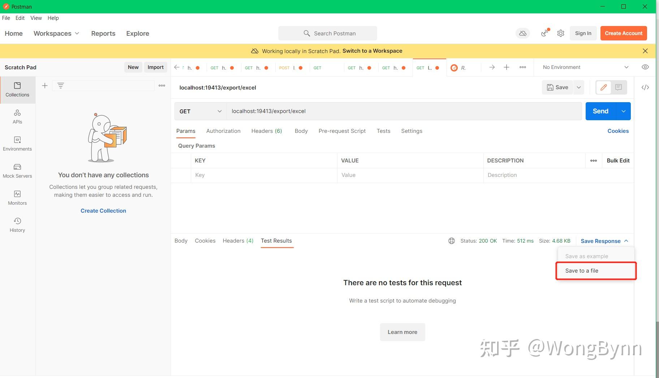This screenshot has width=659, height=378.
Task: Open the HTTP method GET dropdown
Action: (201, 111)
